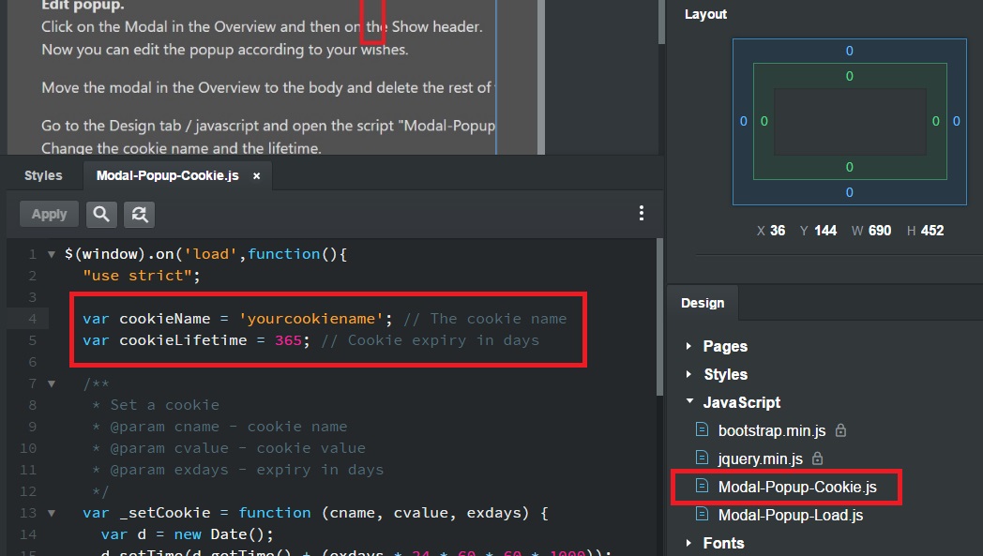
Task: Open jquery.min.js in the JavaScript list
Action: coord(760,458)
